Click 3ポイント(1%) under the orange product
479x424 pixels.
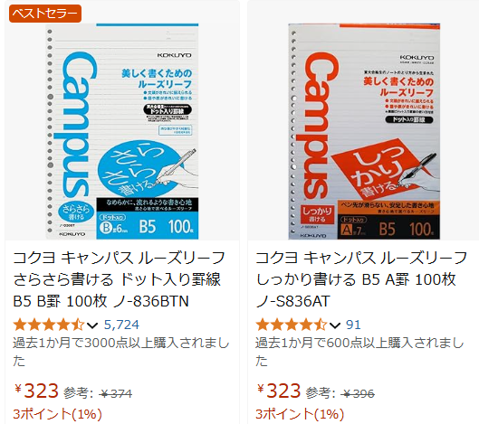(300, 414)
